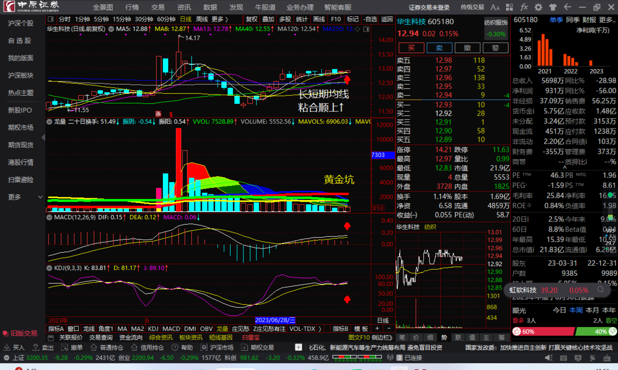618x370 pixels.
Task: Open the 复权 adjustment menu
Action: (251, 19)
